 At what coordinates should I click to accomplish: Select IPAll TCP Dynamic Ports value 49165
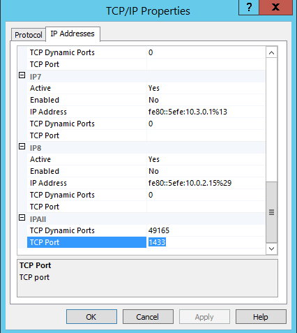click(x=206, y=230)
